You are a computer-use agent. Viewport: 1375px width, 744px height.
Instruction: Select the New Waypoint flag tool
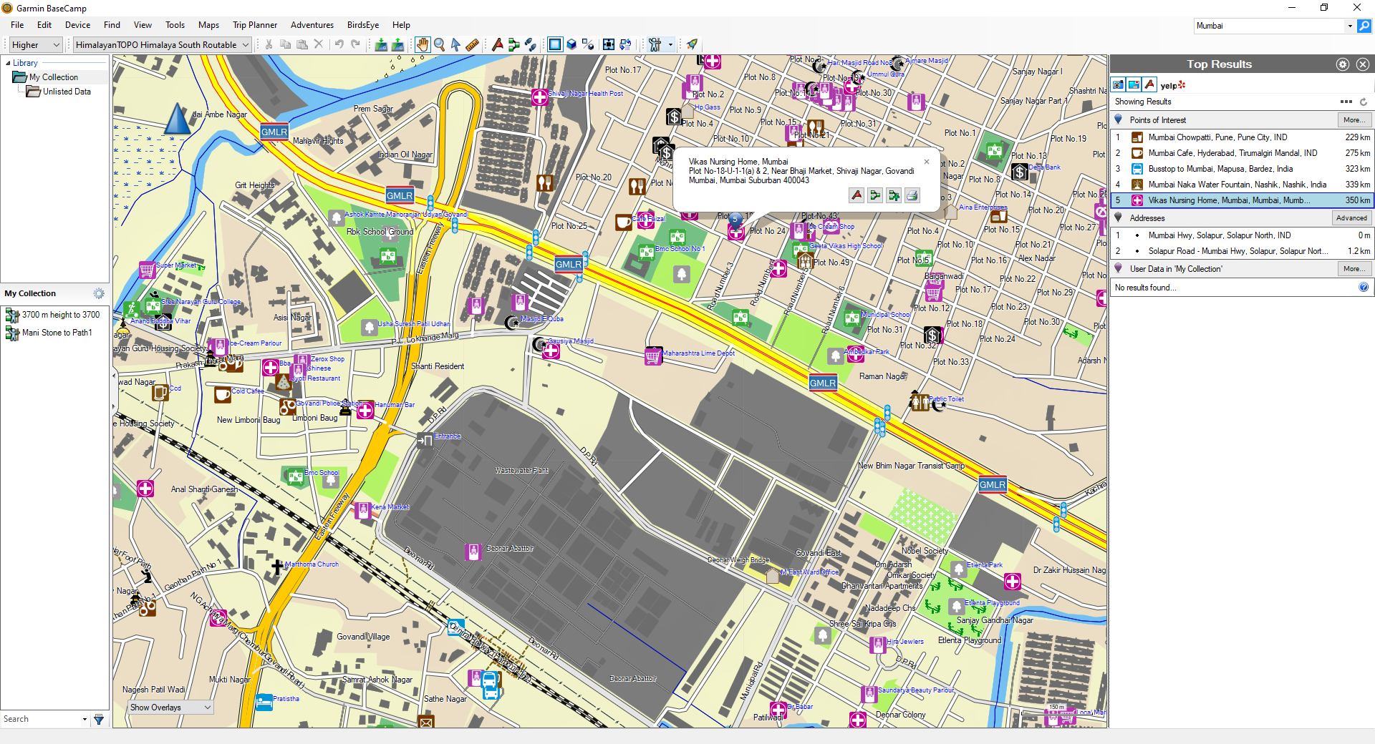coord(498,44)
